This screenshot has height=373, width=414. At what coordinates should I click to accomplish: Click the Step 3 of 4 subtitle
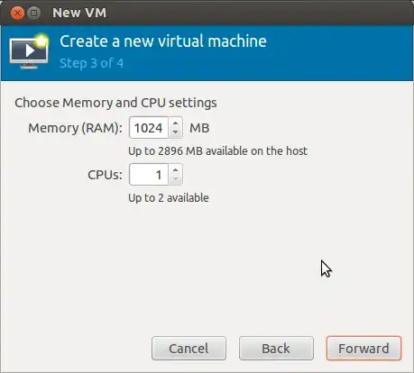pos(91,63)
